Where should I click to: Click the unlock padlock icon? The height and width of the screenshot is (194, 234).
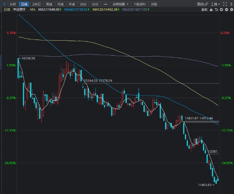pos(211,10)
